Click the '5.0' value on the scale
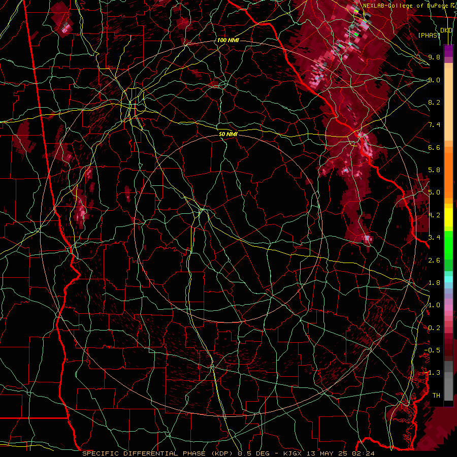 [434, 192]
